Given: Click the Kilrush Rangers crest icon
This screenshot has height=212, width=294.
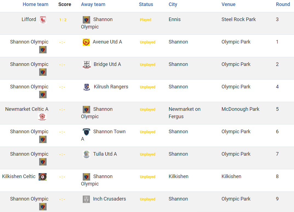Looking at the screenshot, I should point(87,87).
